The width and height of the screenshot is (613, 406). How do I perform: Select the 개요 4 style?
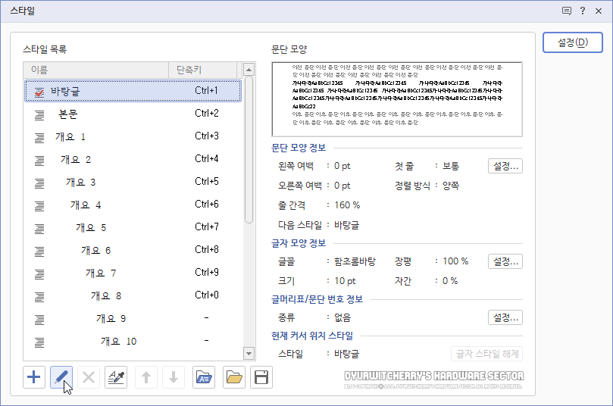[133, 205]
